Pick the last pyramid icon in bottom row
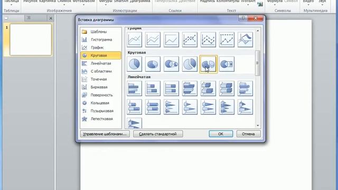 pos(134,123)
